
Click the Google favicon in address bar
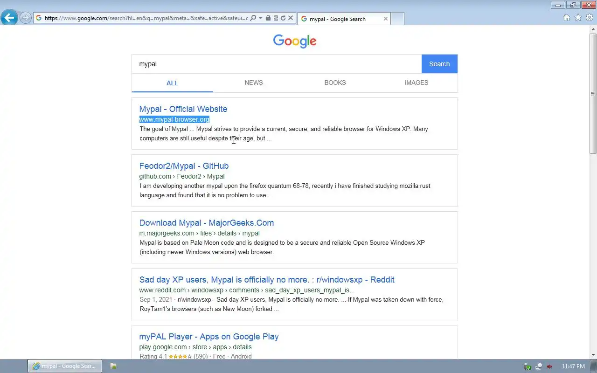(x=39, y=18)
